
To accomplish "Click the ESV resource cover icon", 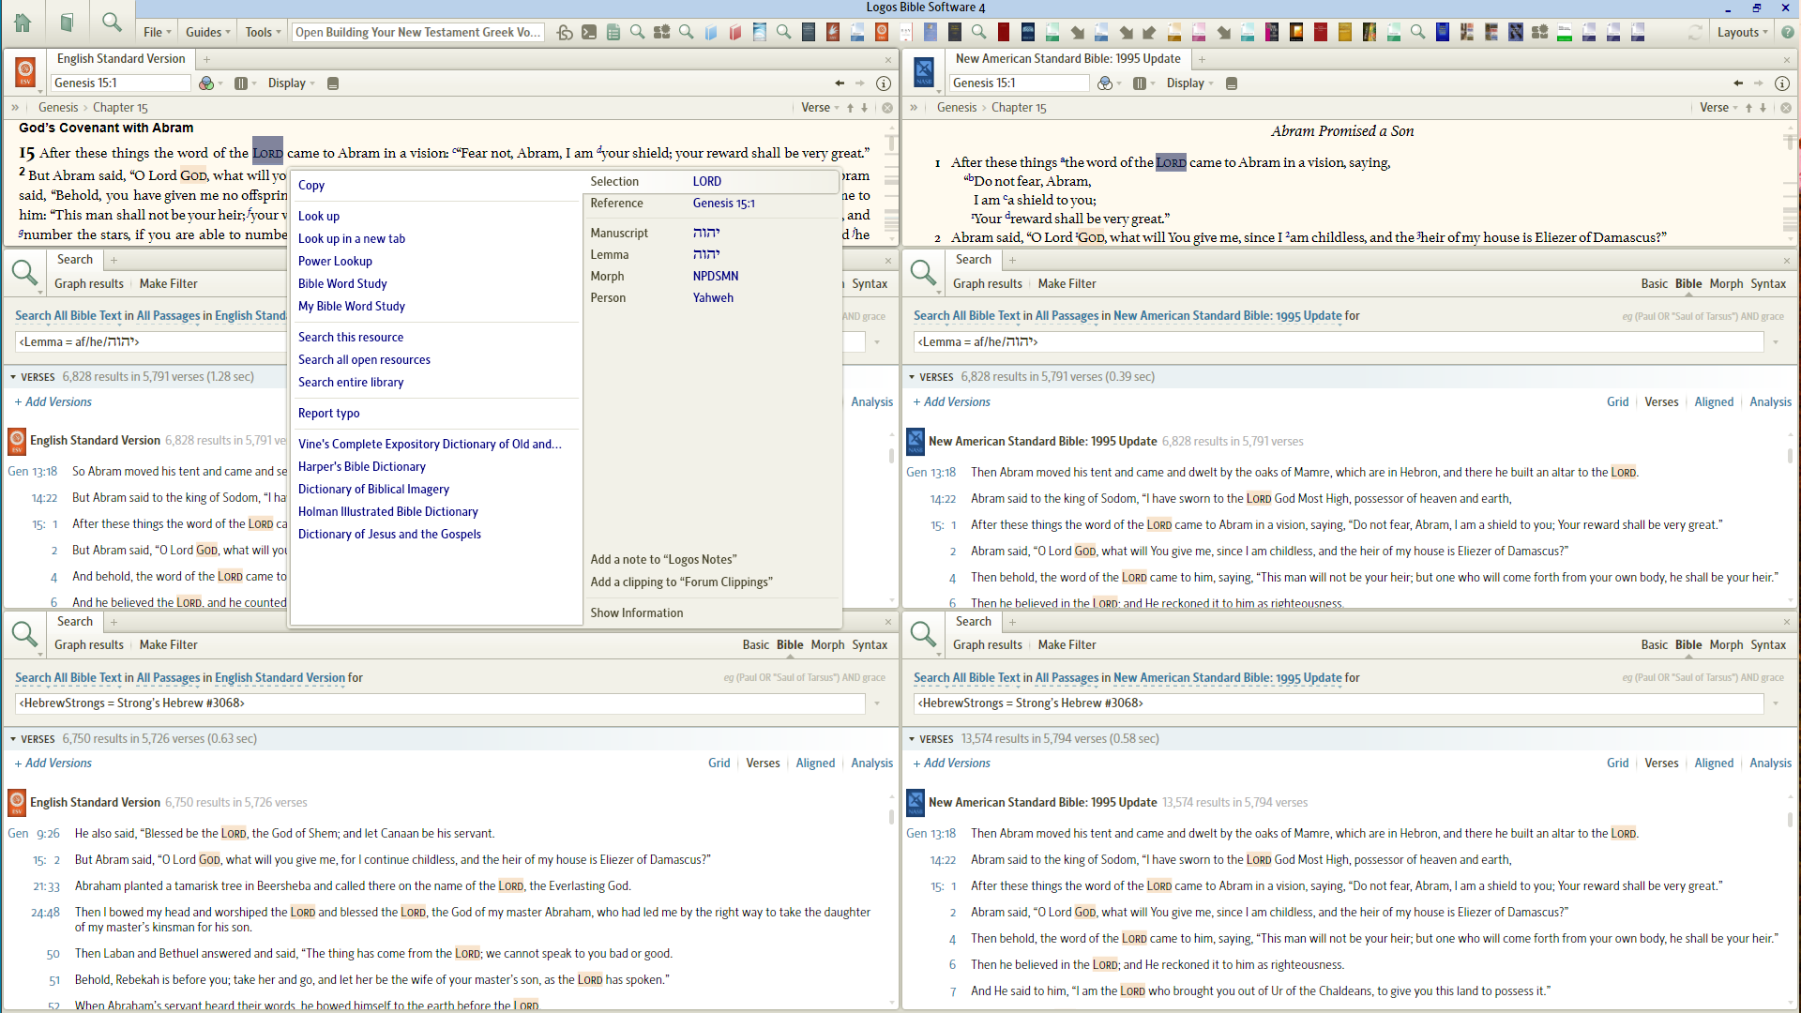I will [x=25, y=71].
